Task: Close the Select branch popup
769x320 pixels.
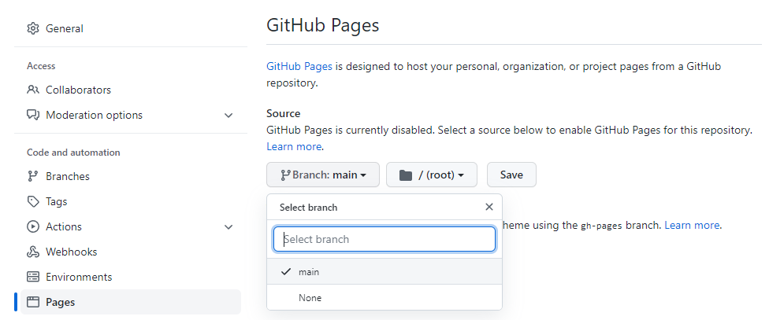Action: [489, 207]
